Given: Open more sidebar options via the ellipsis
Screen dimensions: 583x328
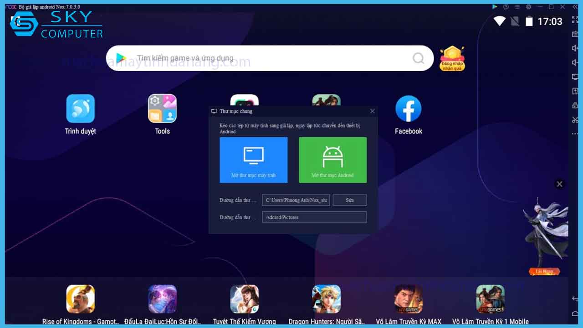Looking at the screenshot, I should pos(574,133).
